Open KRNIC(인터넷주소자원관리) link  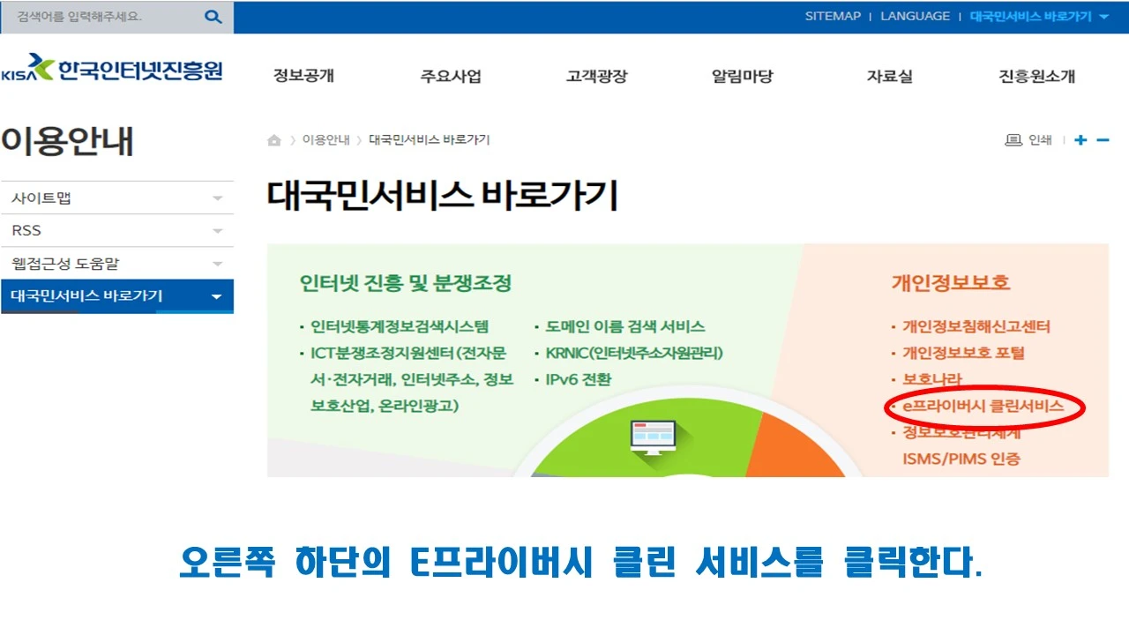click(x=633, y=354)
